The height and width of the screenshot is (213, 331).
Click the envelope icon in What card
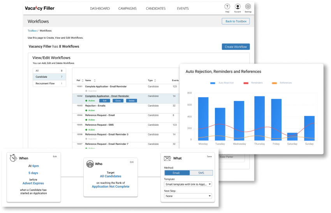click(x=167, y=158)
